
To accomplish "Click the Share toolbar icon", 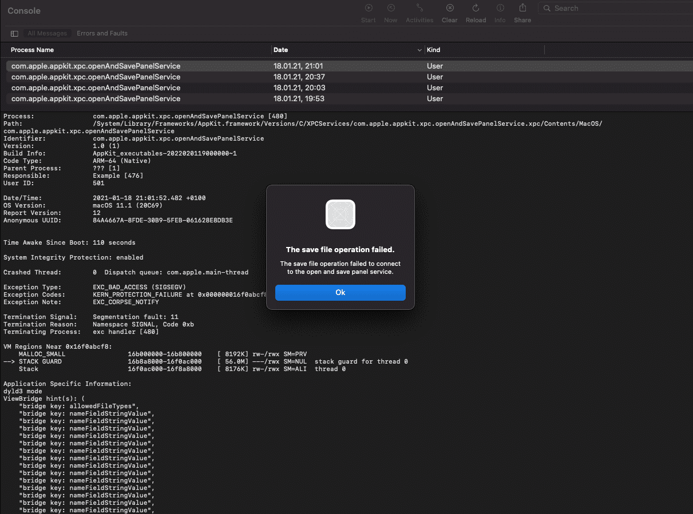I will pyautogui.click(x=522, y=8).
